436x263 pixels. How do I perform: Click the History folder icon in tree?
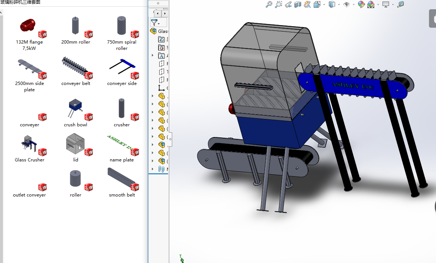161,40
